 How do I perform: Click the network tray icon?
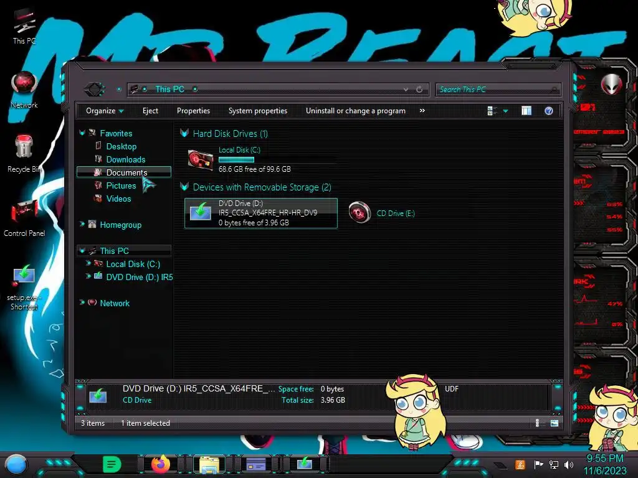(x=554, y=464)
